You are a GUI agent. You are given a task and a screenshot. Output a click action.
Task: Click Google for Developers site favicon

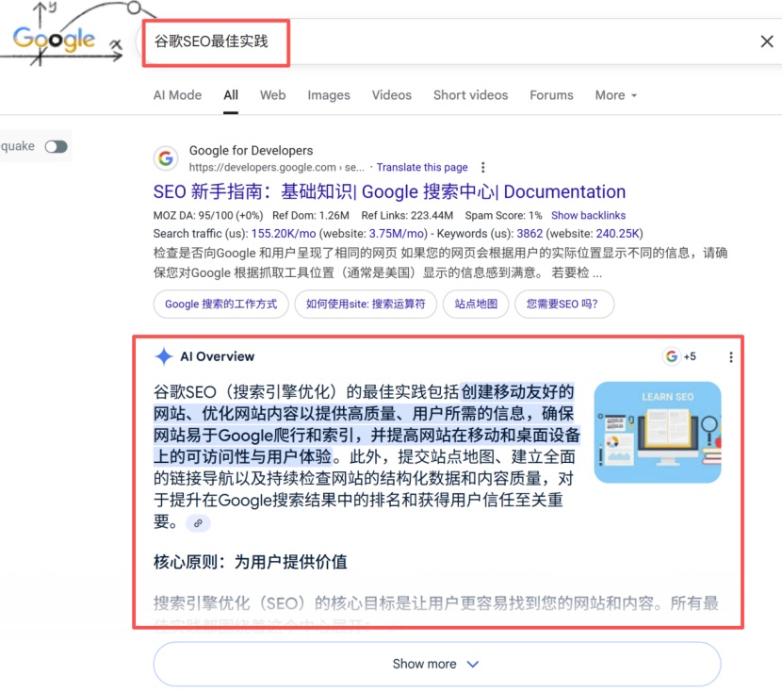(167, 158)
